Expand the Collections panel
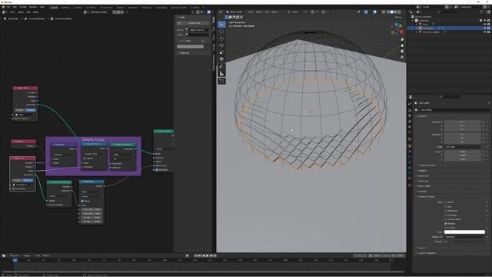This screenshot has width=492, height=277. 424,176
